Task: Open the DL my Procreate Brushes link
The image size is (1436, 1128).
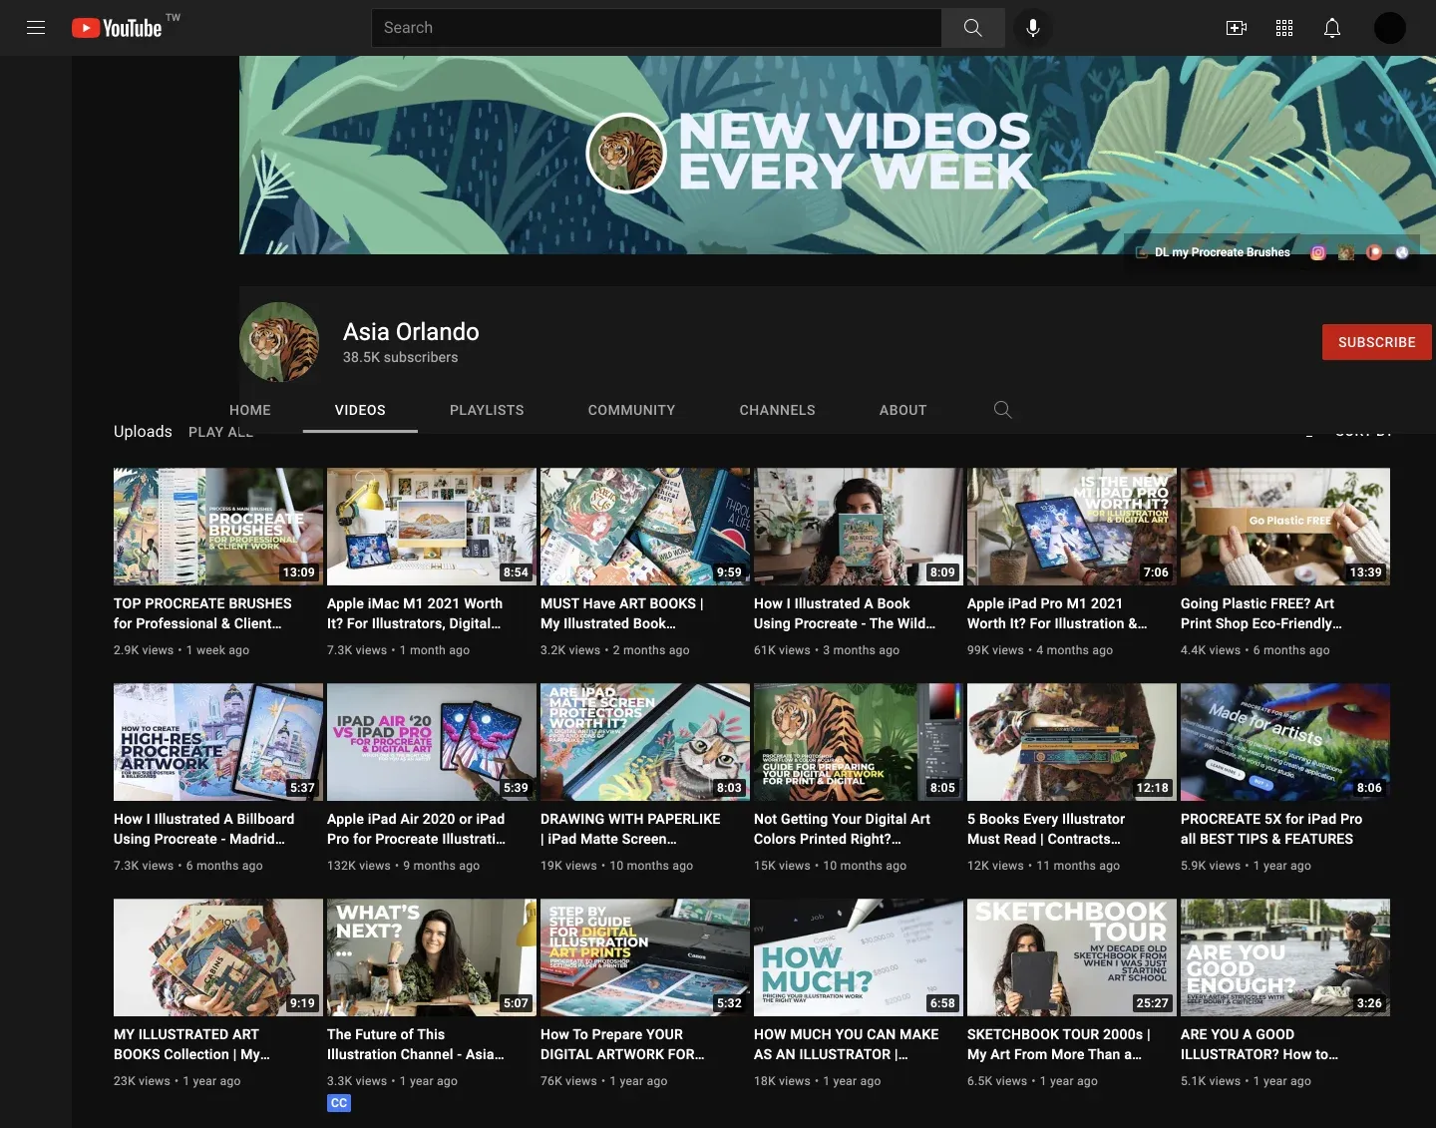Action: tap(1213, 252)
